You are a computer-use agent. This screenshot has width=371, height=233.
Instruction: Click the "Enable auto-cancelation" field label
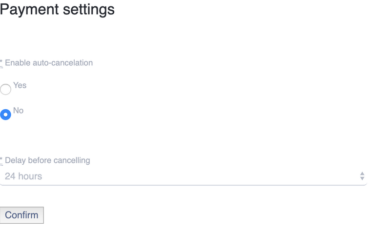pyautogui.click(x=49, y=63)
